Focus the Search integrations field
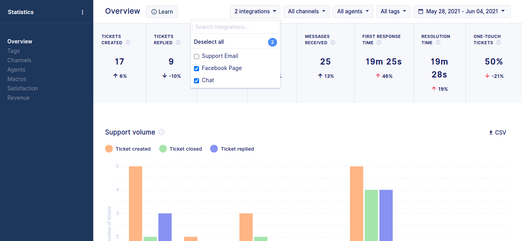Screen dimensions: 522x241 coord(236,27)
